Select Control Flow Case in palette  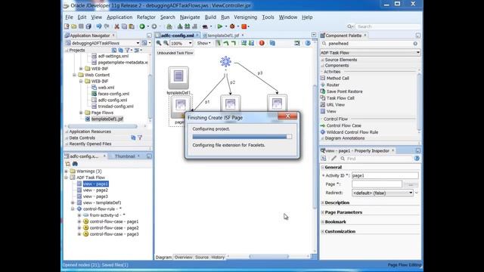coord(343,125)
